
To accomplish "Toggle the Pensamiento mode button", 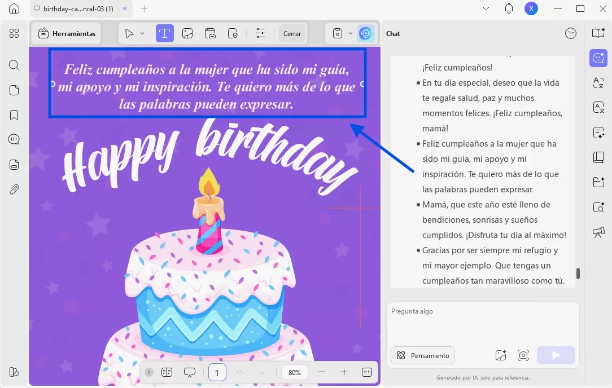I will (423, 355).
